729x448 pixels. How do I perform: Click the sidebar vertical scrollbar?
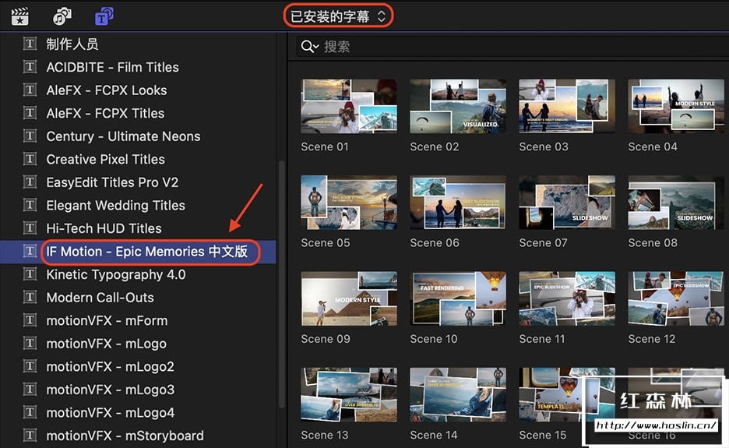click(x=281, y=284)
